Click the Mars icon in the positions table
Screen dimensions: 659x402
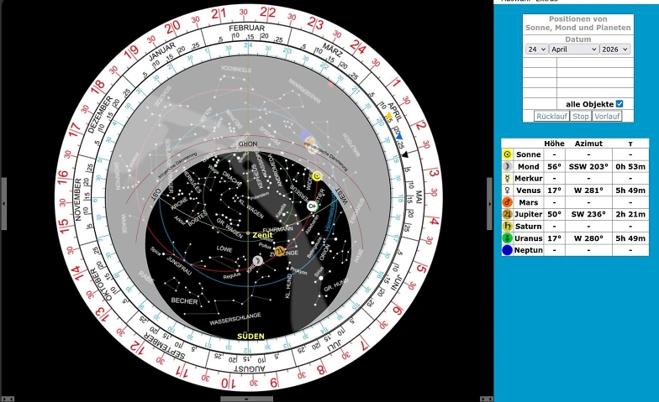[x=508, y=202]
